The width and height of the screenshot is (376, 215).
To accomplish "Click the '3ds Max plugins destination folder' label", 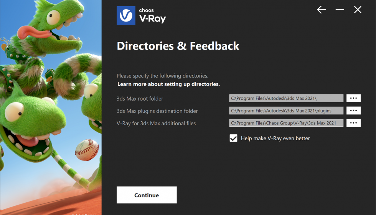I will click(x=157, y=111).
